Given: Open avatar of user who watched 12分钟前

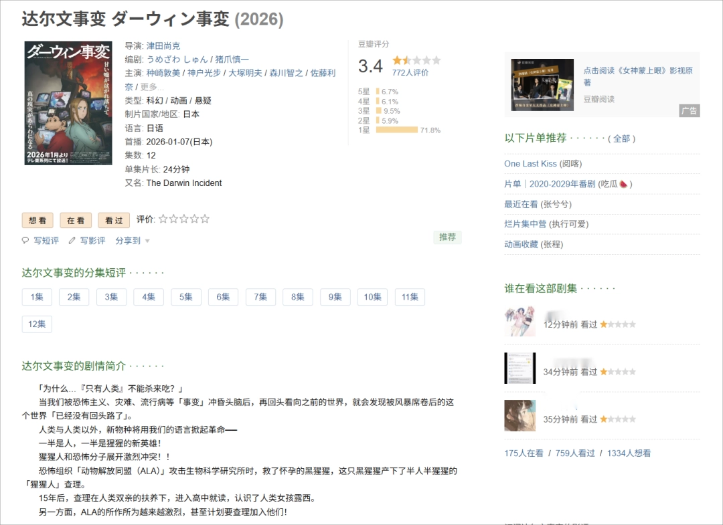Looking at the screenshot, I should [x=519, y=322].
